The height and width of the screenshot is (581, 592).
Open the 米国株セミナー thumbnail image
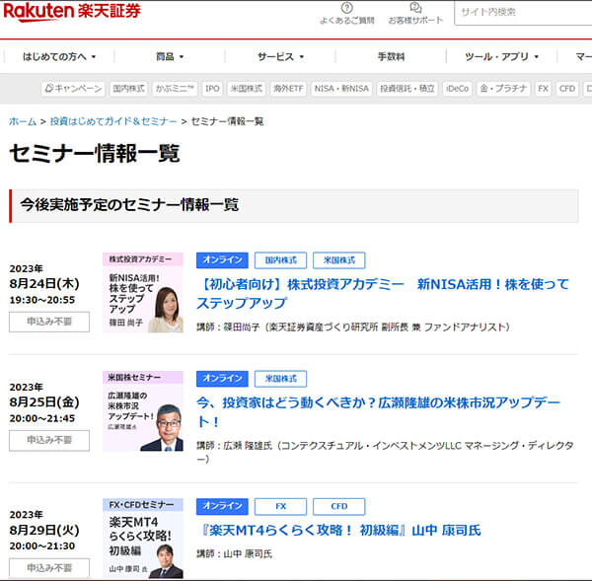(143, 411)
